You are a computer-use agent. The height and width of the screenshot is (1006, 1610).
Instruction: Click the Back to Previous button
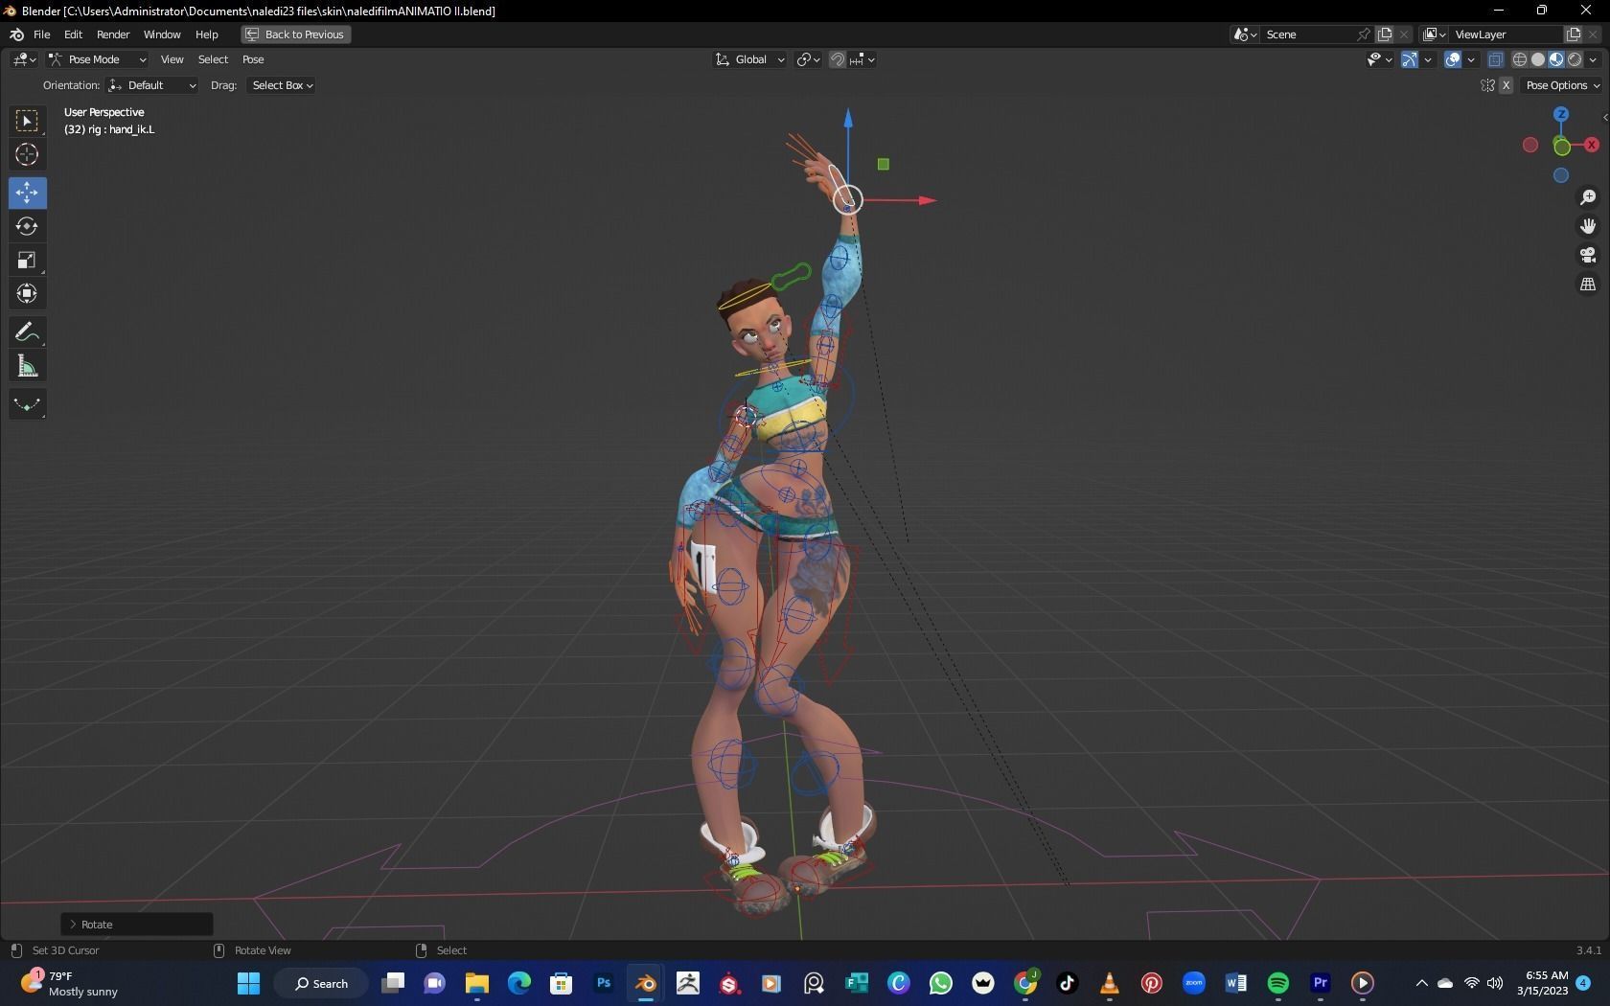pos(295,34)
